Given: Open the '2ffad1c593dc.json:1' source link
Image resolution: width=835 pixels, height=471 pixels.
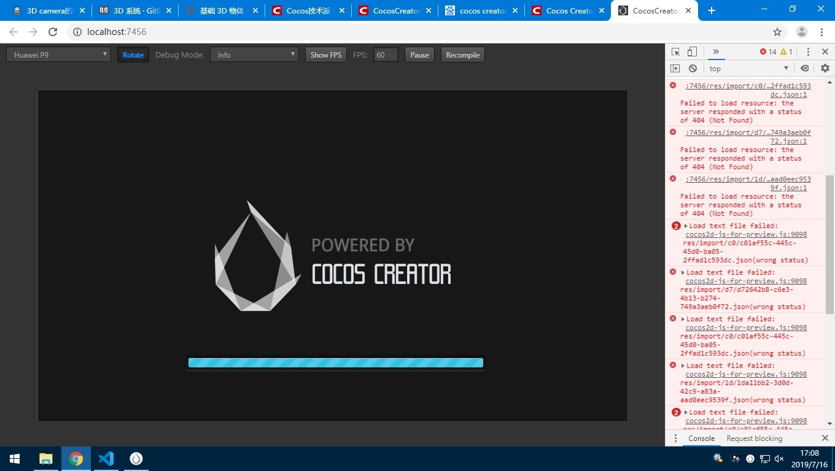Looking at the screenshot, I should (748, 90).
